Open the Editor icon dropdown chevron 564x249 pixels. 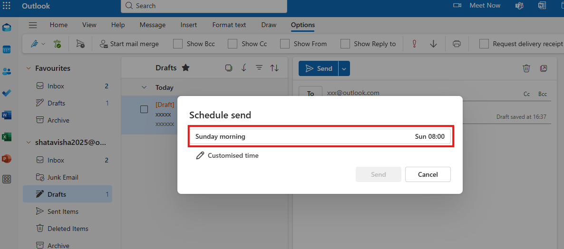(44, 44)
